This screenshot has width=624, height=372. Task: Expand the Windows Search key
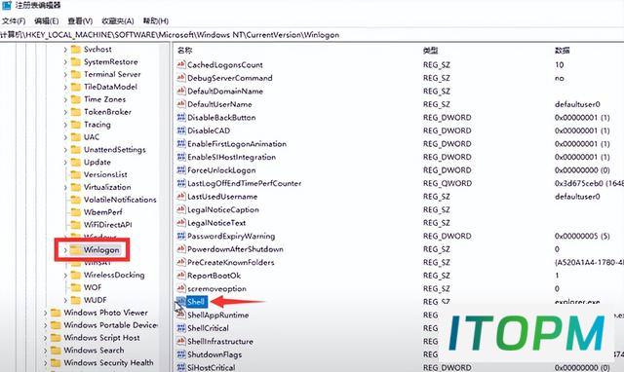pyautogui.click(x=46, y=351)
